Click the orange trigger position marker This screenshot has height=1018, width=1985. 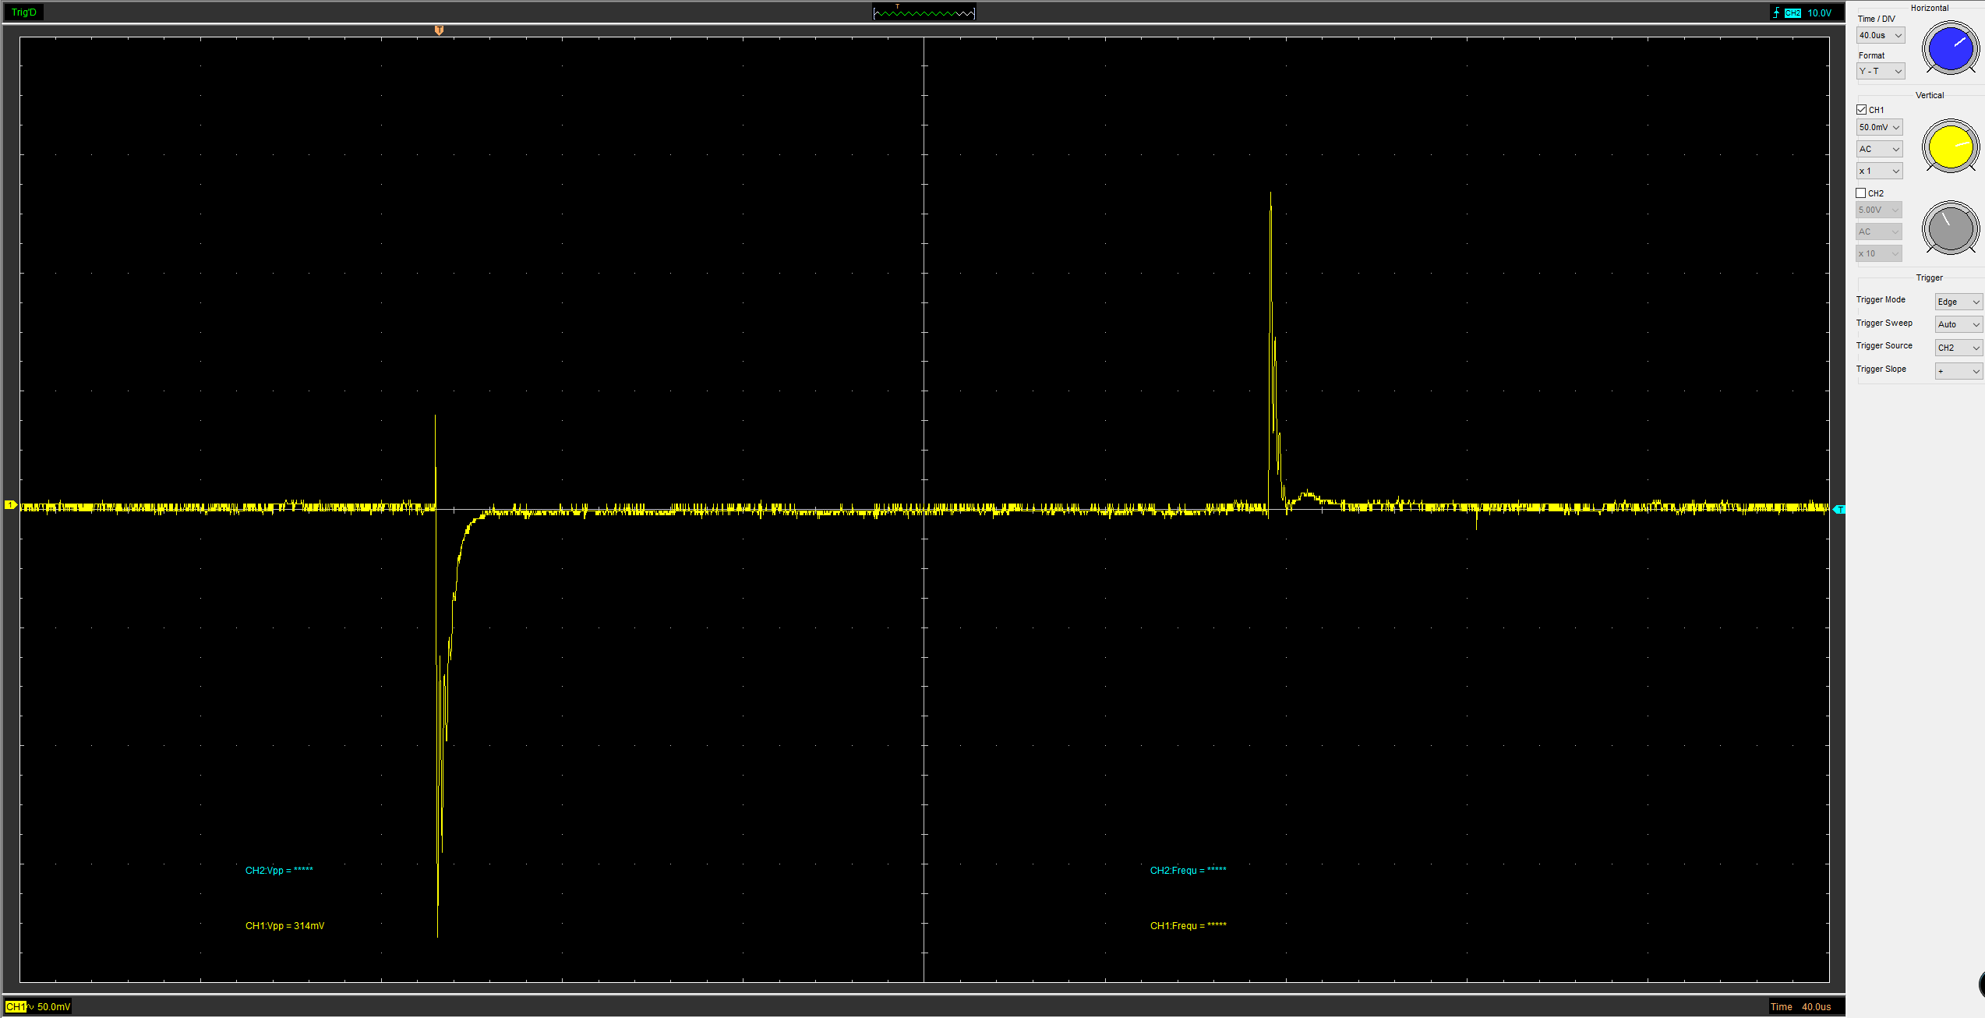tap(439, 30)
